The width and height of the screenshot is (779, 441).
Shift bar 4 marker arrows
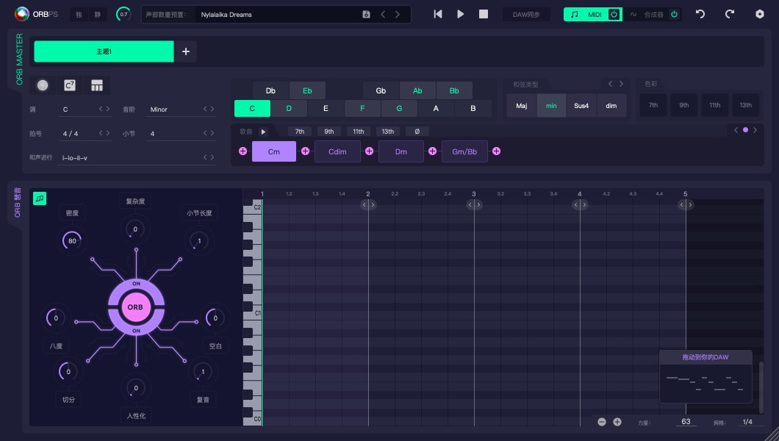(580, 204)
